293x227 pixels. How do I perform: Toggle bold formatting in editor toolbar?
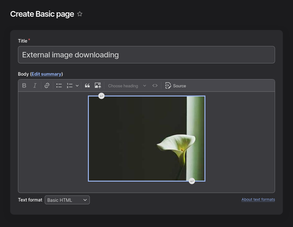point(24,86)
